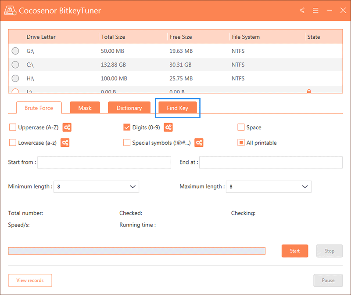The image size is (351, 295).
Task: Click the Total Size column header
Action: 113,37
